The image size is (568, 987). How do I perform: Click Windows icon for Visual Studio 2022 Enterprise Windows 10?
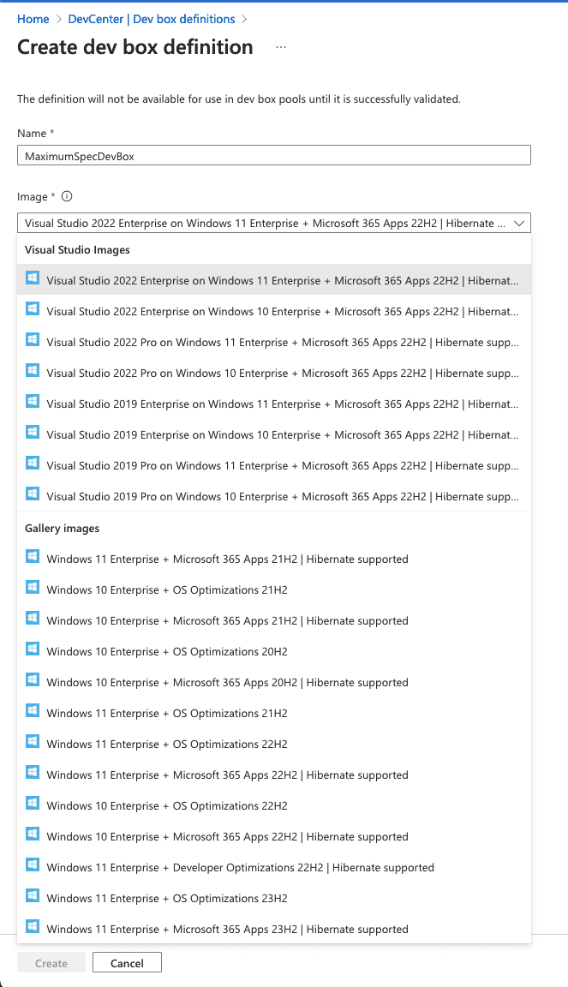pyautogui.click(x=33, y=311)
